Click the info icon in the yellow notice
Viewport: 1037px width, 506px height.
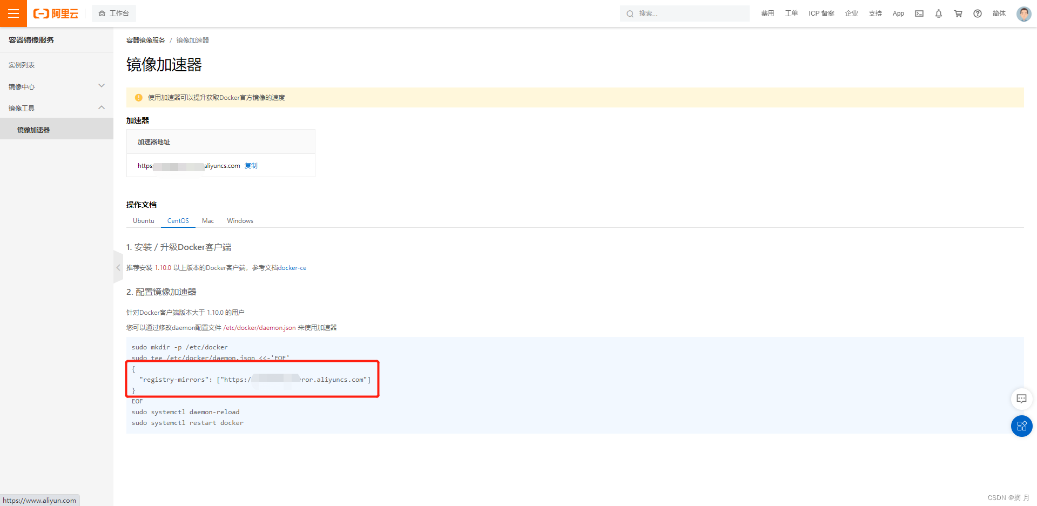click(138, 98)
